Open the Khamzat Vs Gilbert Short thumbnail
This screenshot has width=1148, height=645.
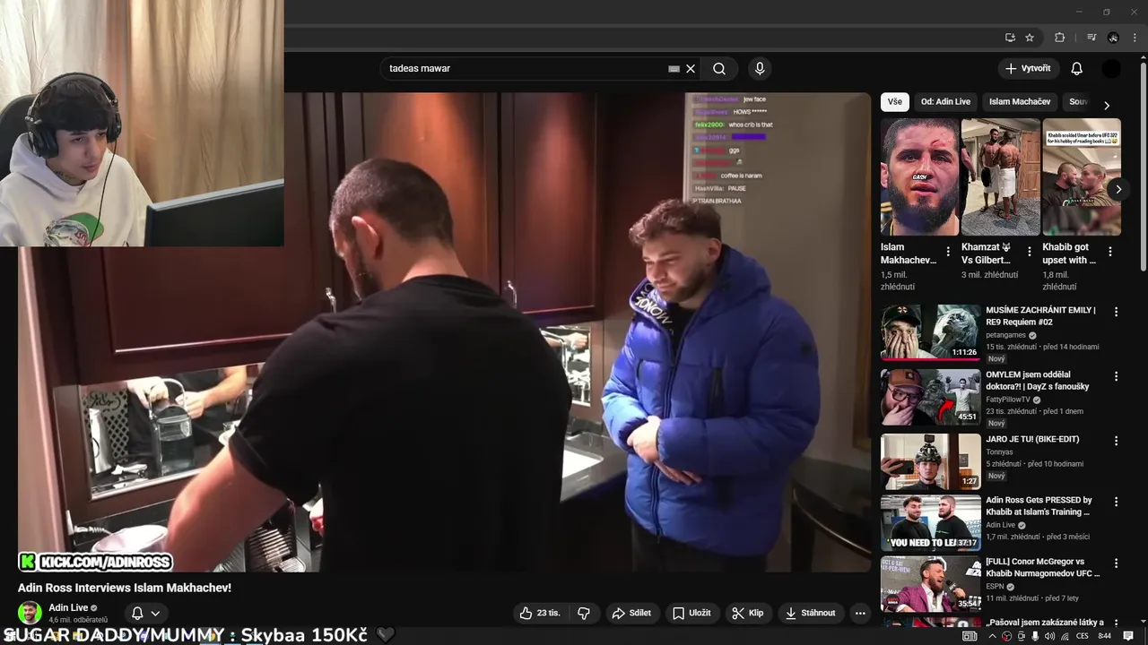coord(1000,177)
